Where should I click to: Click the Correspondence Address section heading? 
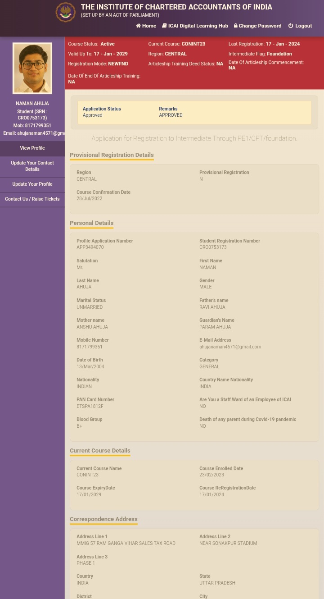(x=103, y=519)
